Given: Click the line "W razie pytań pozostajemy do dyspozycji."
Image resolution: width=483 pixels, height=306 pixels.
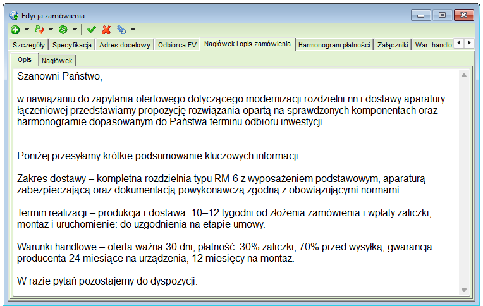Looking at the screenshot, I should click(x=107, y=281).
